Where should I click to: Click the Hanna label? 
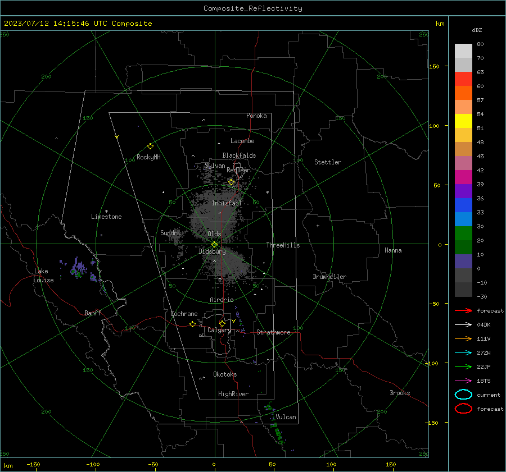[393, 250]
